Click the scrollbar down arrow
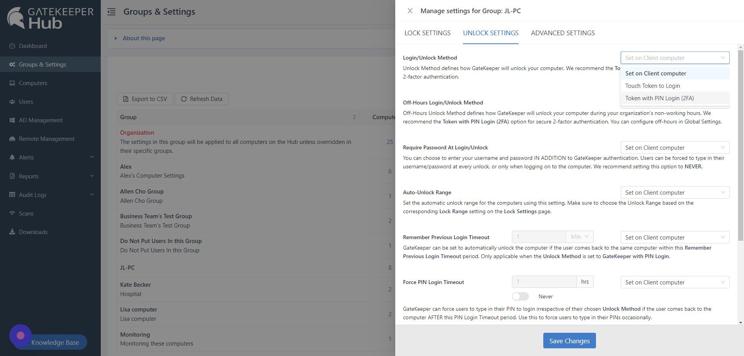Viewport: 744px width, 356px height. click(741, 322)
